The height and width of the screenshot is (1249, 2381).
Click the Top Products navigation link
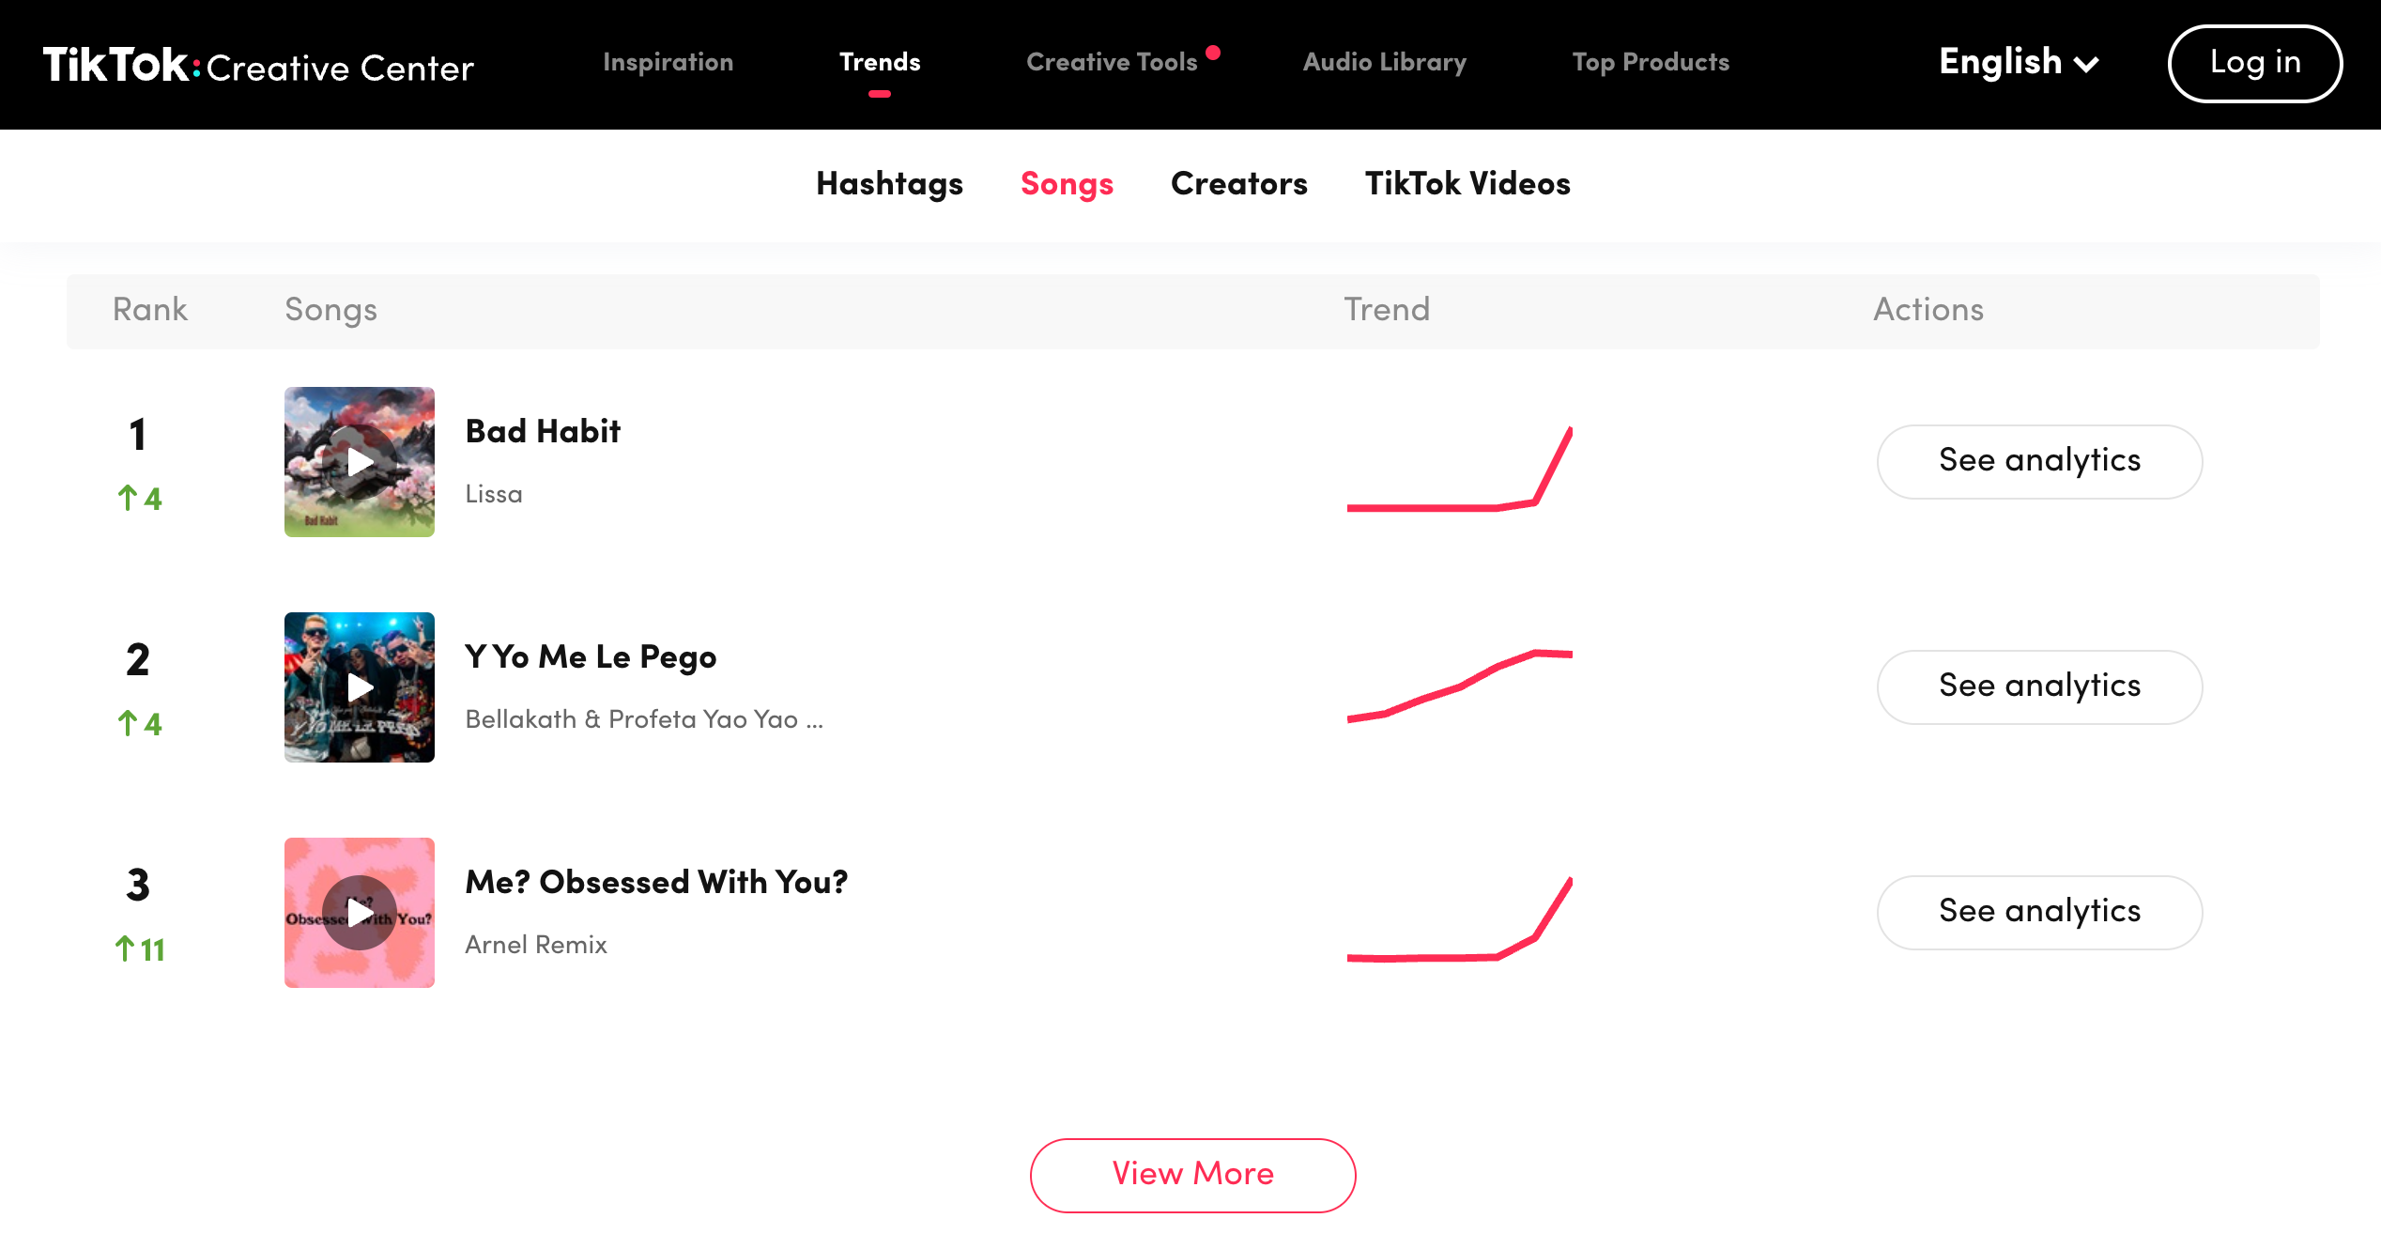coord(1651,63)
